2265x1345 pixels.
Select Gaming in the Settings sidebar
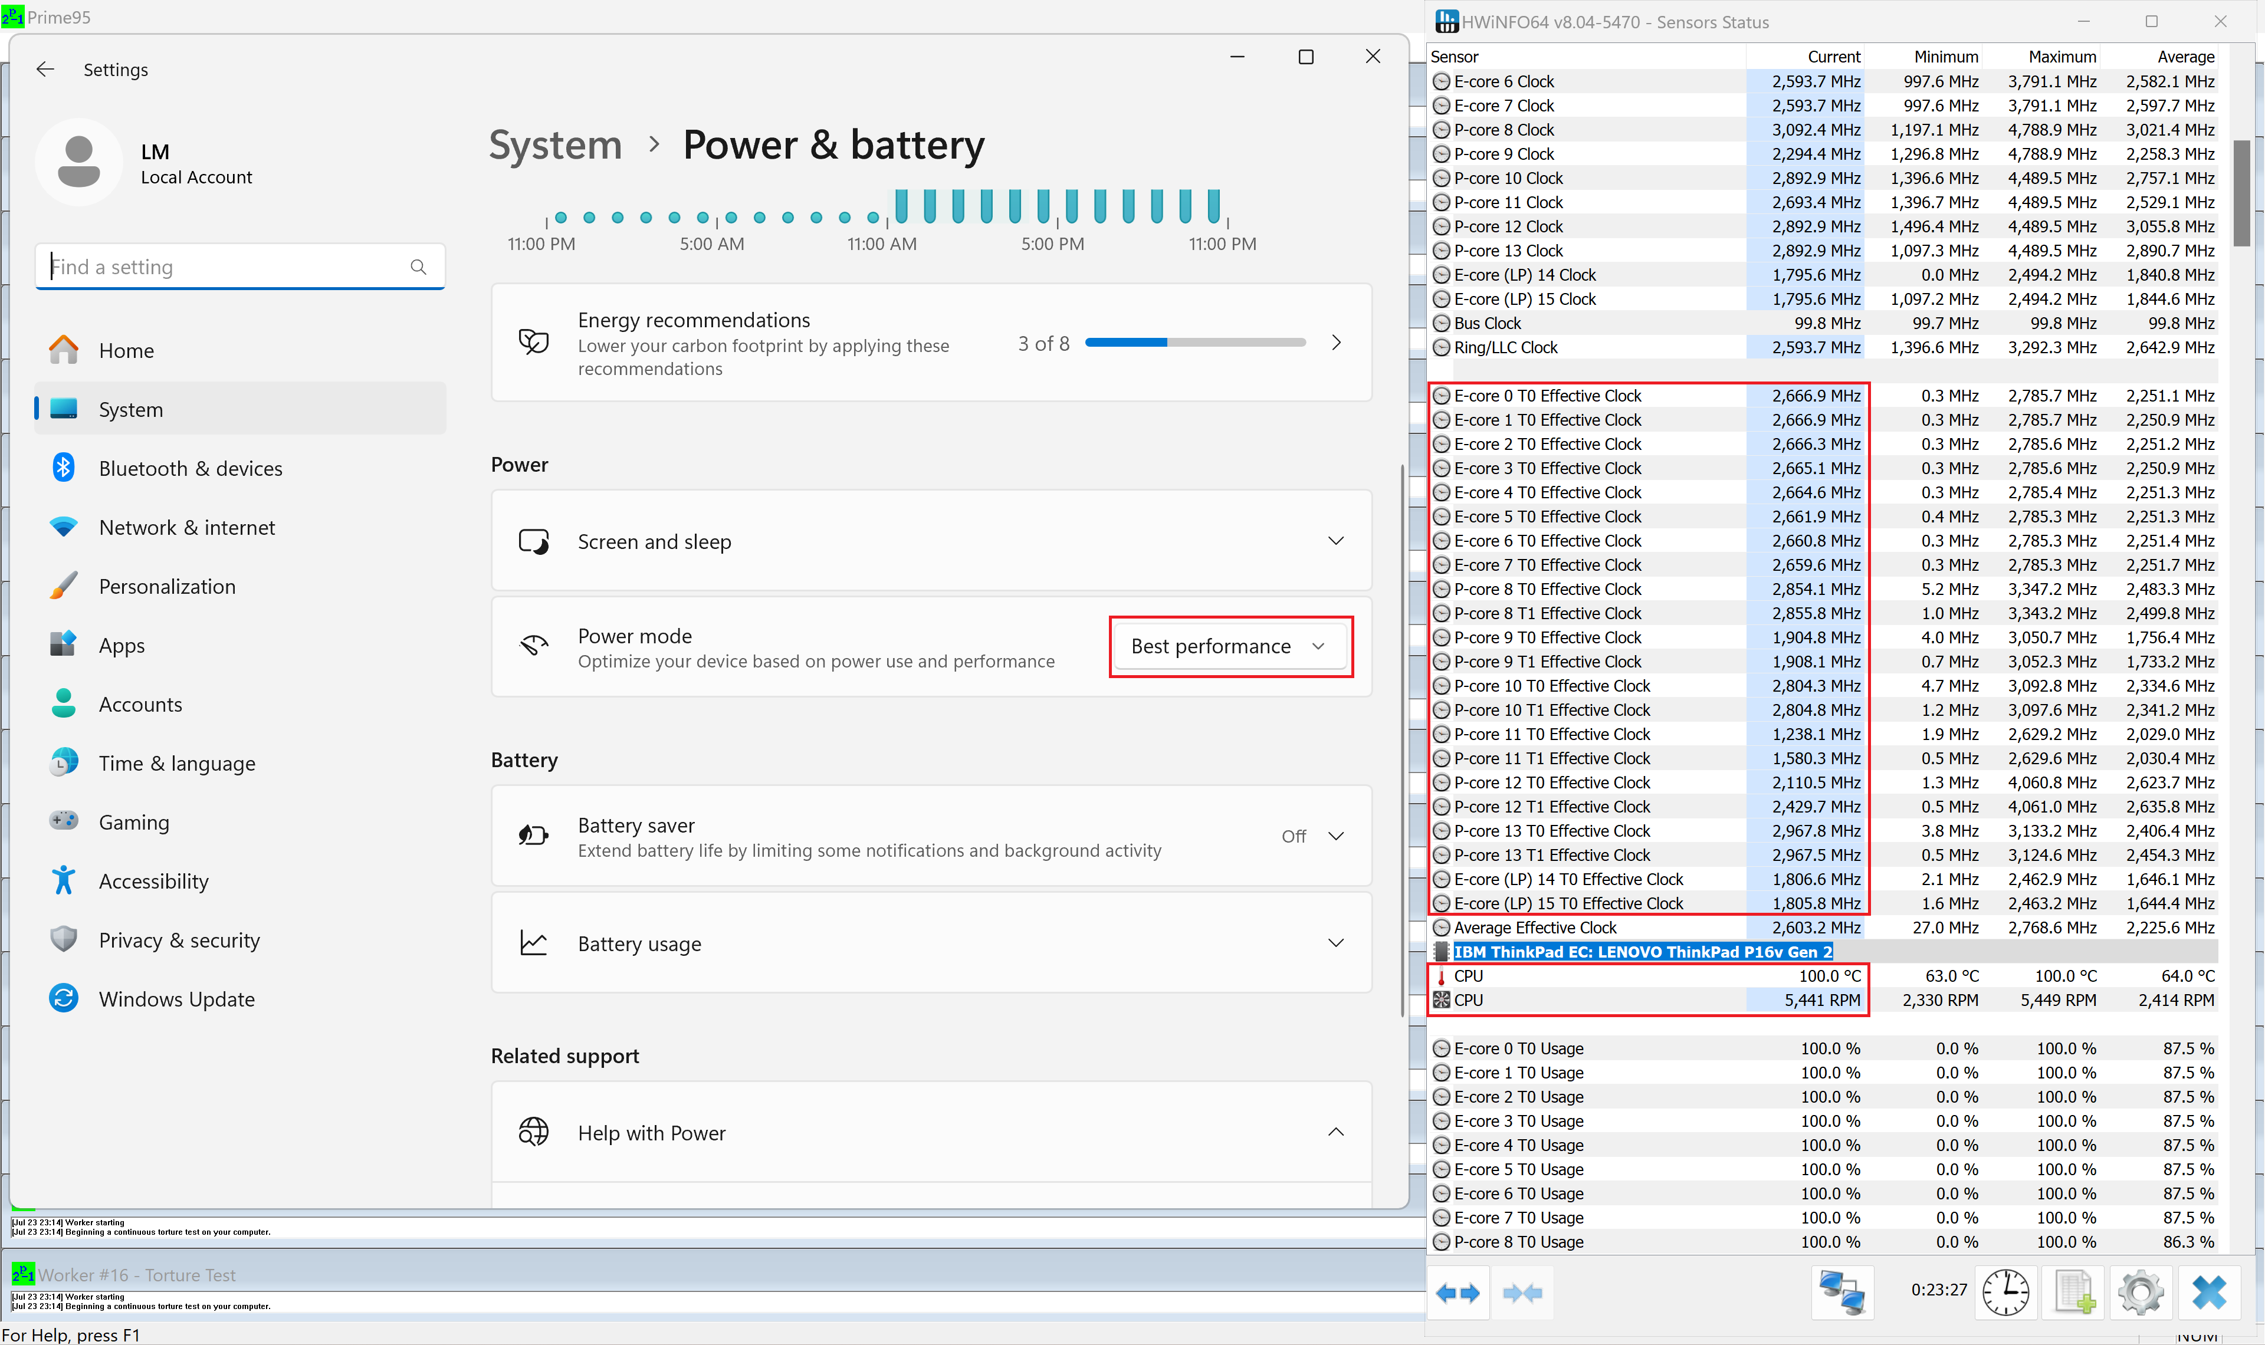pyautogui.click(x=134, y=821)
